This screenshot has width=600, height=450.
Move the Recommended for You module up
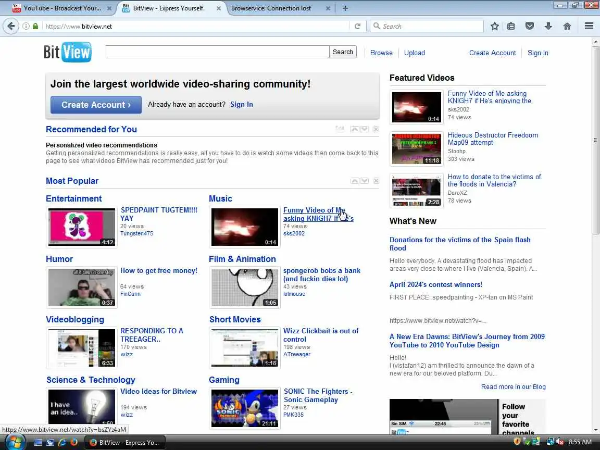[355, 129]
